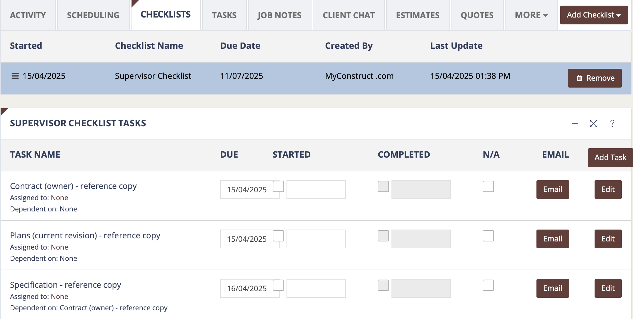This screenshot has height=319, width=633.
Task: Edit the Plans (current revision) task
Action: coord(608,239)
